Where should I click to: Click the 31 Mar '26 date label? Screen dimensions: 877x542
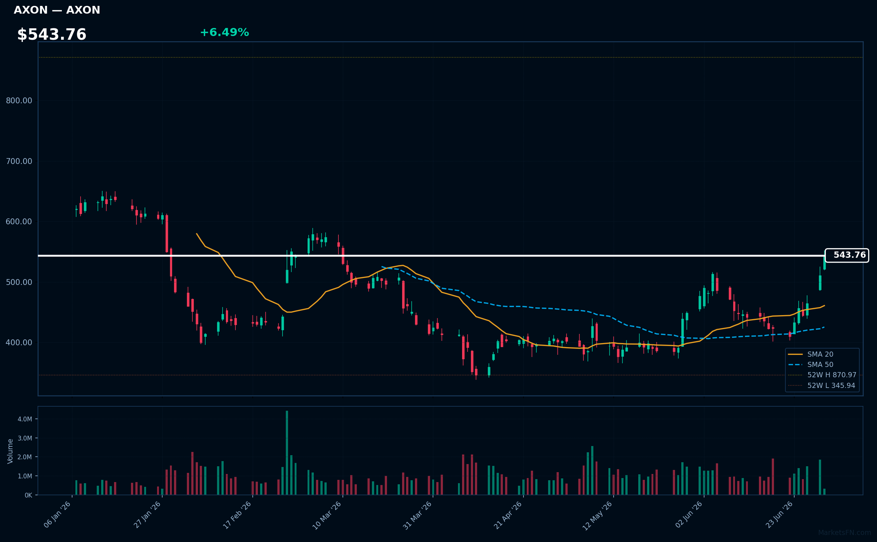pyautogui.click(x=418, y=515)
